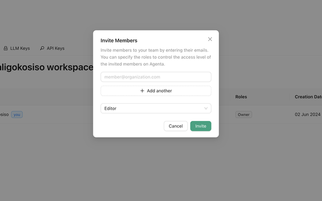Viewport: 322px width, 201px height.
Task: Click the Roles column header
Action: tap(241, 97)
